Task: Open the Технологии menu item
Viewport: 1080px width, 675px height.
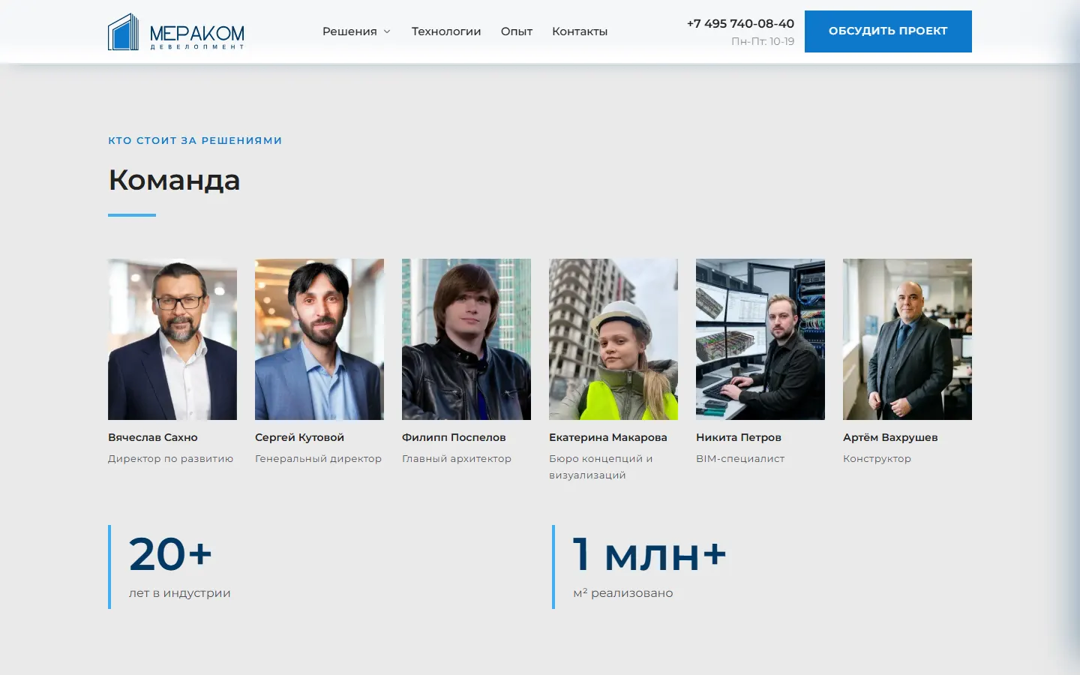Action: click(446, 31)
